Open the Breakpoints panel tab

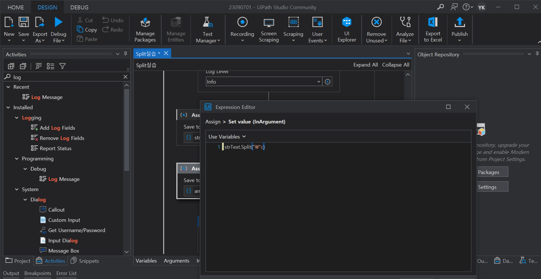tap(38, 273)
